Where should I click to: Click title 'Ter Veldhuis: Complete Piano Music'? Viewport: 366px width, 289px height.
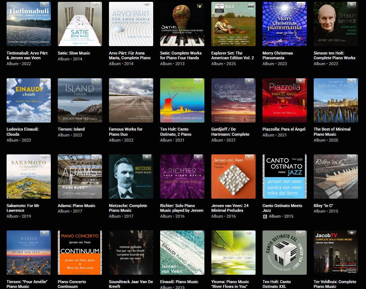(335, 284)
